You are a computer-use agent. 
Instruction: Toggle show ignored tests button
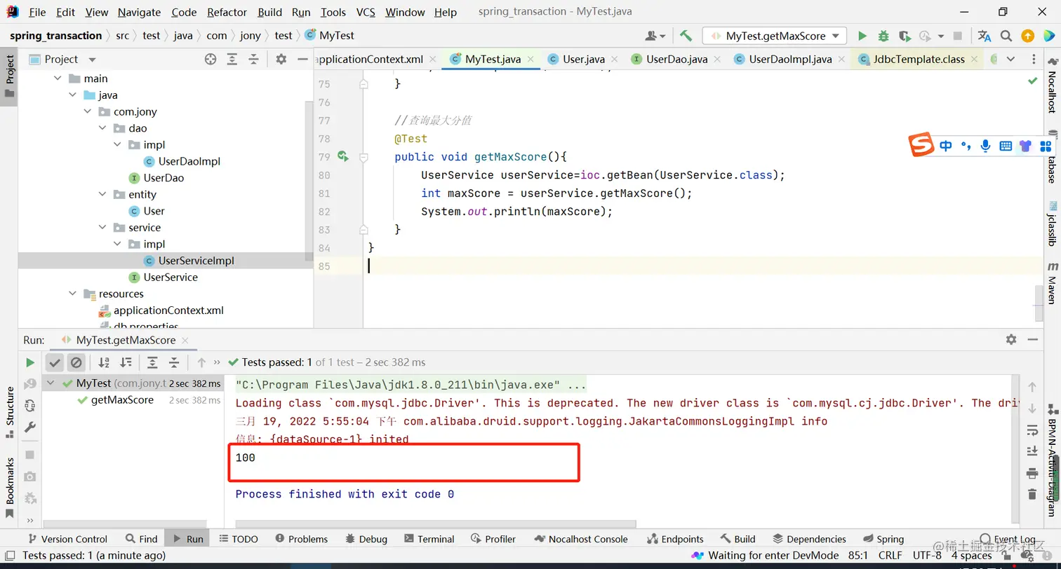pyautogui.click(x=76, y=362)
